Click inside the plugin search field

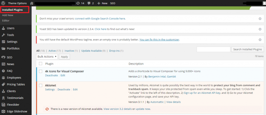click(x=213, y=49)
